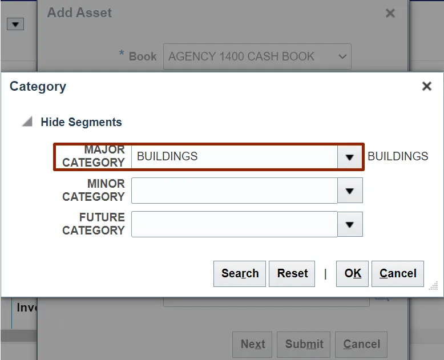Image resolution: width=444 pixels, height=360 pixels.
Task: Close the Category dialog with X
Action: click(426, 87)
